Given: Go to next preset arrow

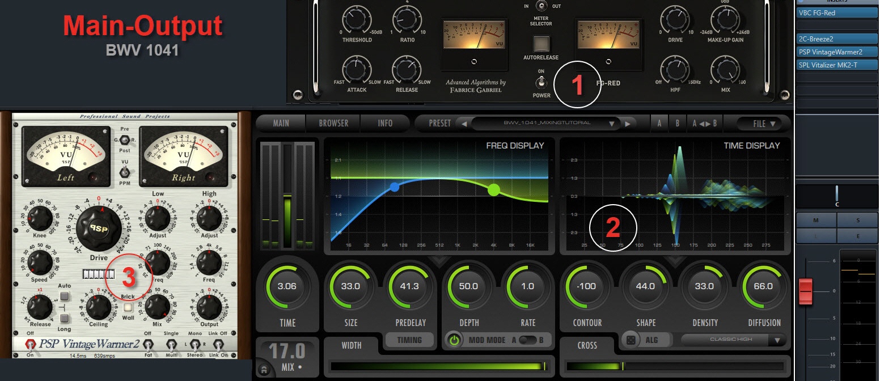Looking at the screenshot, I should click(627, 123).
